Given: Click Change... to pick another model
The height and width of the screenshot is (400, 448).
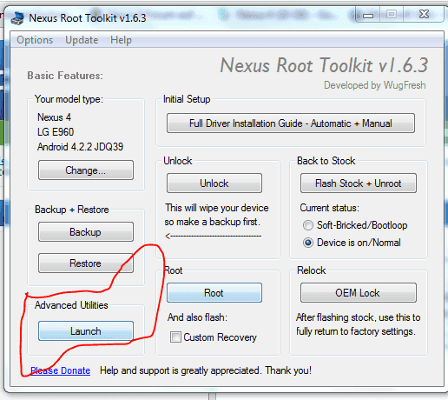Looking at the screenshot, I should pos(86,170).
